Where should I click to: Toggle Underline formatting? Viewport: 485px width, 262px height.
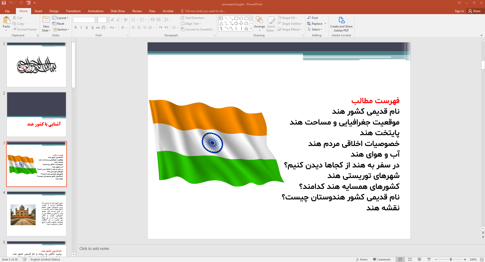(87, 27)
